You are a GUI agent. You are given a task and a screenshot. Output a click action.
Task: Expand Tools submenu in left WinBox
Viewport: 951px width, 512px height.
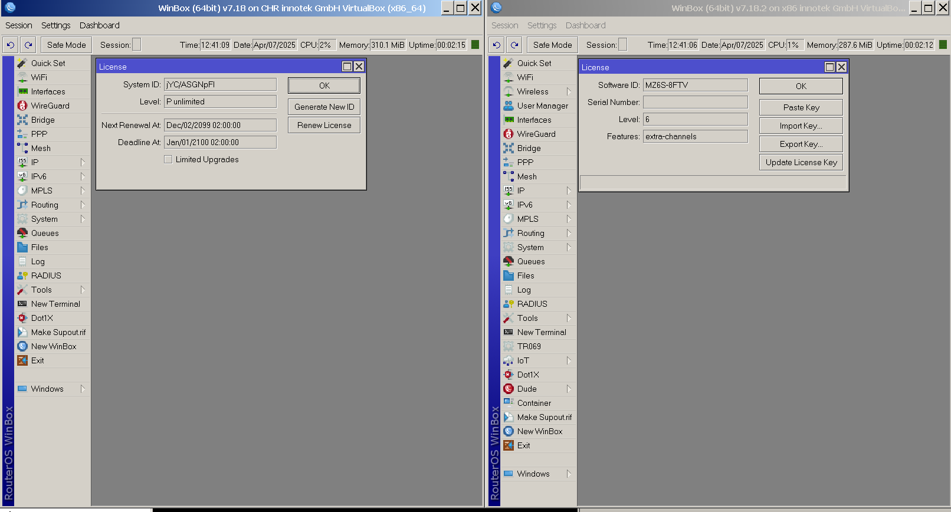tap(83, 290)
